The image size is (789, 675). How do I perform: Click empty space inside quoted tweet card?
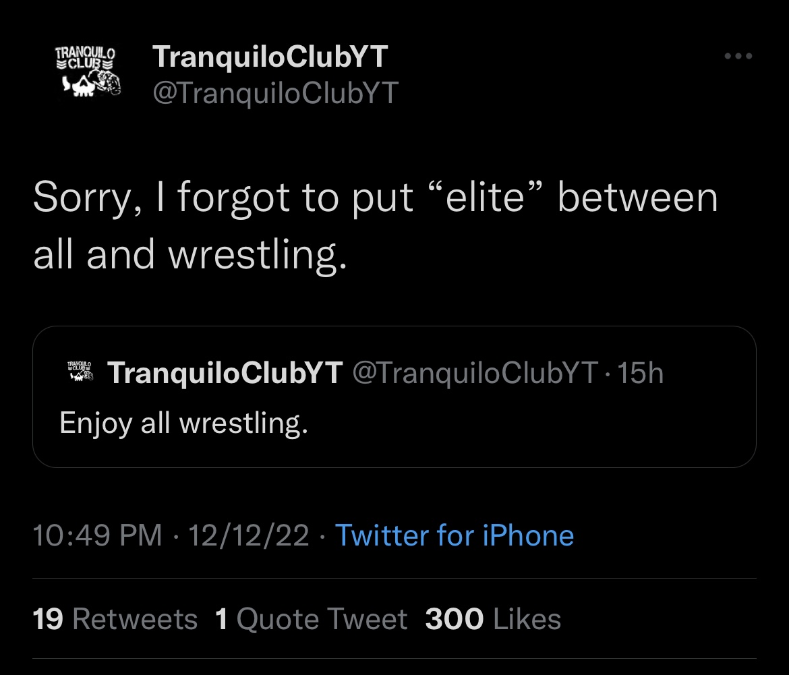[x=539, y=432]
